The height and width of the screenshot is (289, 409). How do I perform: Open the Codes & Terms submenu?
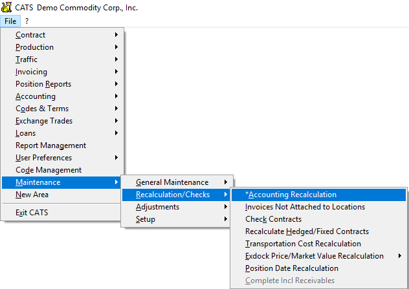coord(61,109)
